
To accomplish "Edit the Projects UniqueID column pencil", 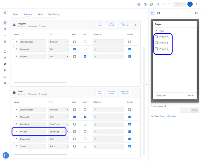I will tap(16, 49).
